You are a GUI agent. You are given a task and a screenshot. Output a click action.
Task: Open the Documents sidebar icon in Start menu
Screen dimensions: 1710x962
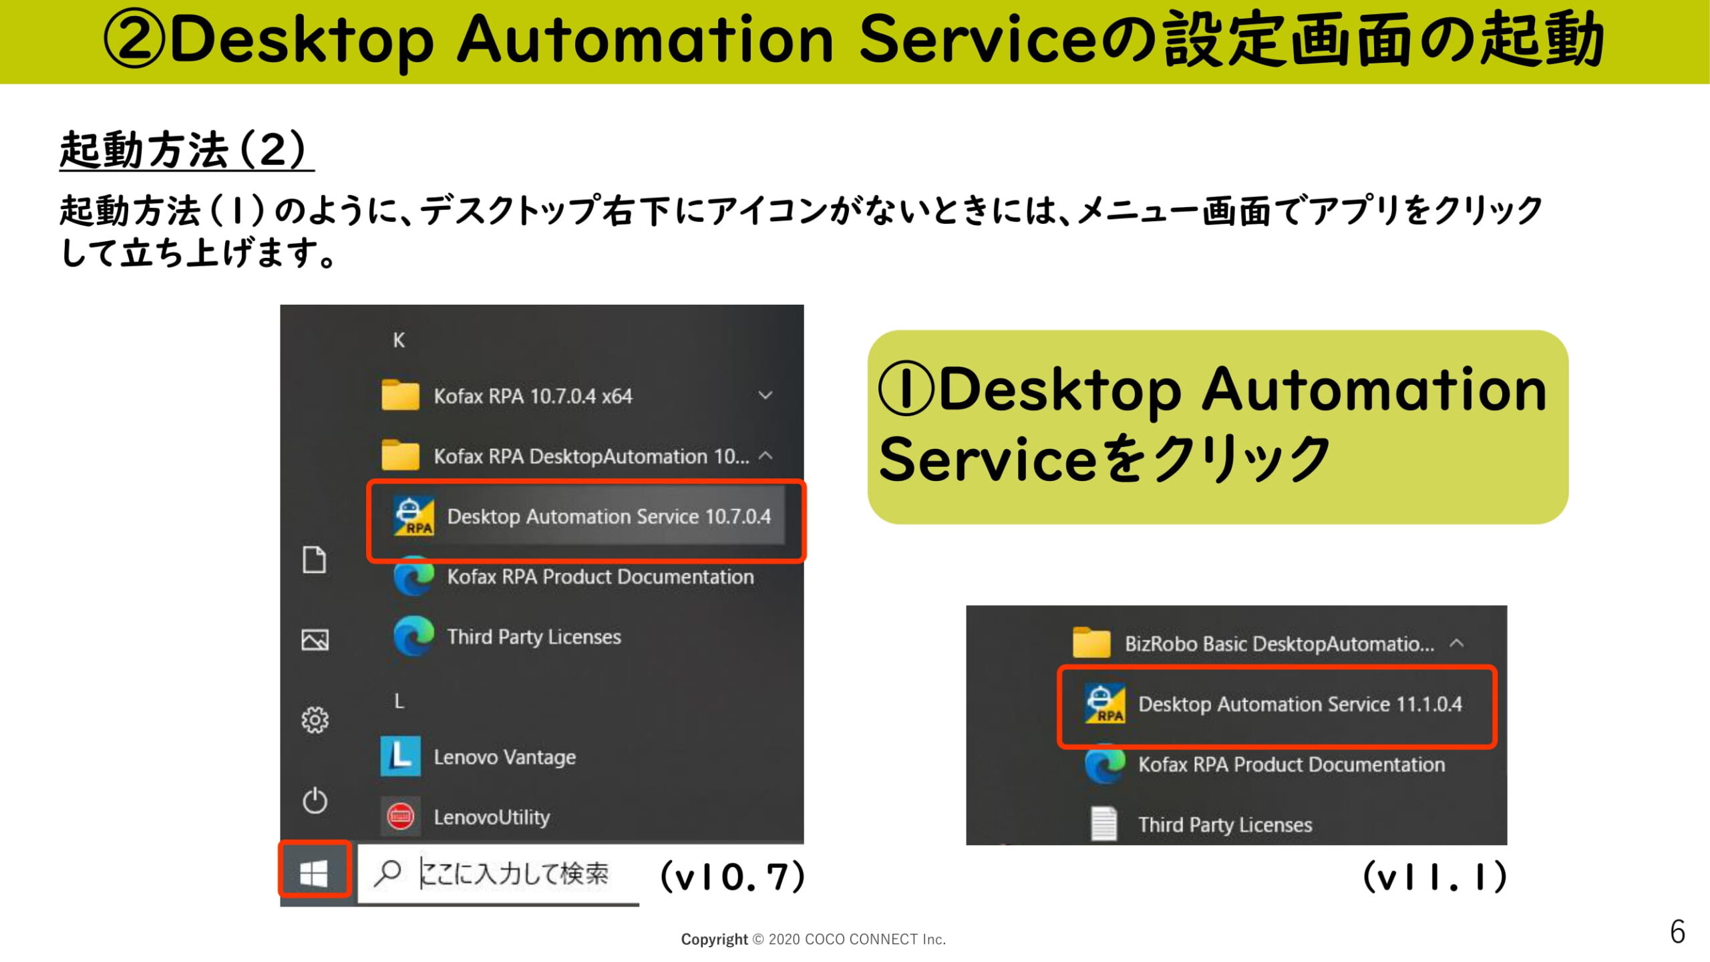(x=315, y=560)
